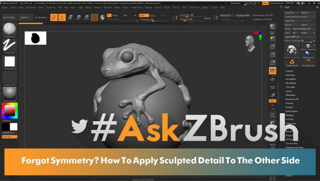This screenshot has width=320, height=181.
Task: Select the AlphaBrush tool icon
Action: [x=308, y=55]
